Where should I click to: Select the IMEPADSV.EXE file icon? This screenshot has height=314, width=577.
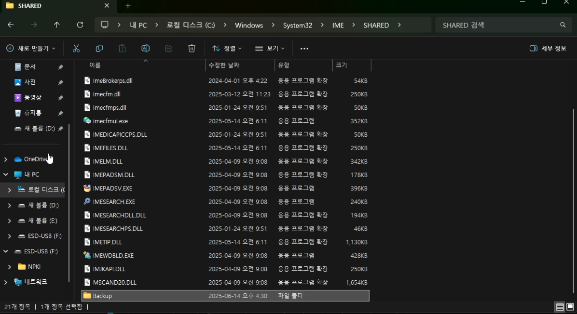[87, 188]
